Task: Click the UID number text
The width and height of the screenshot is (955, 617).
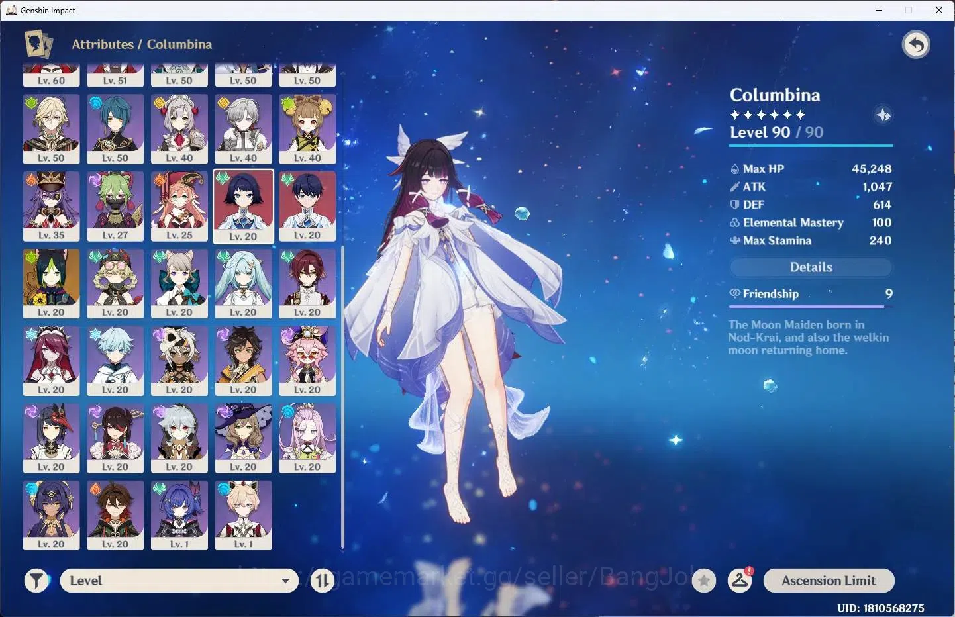Action: 880,608
